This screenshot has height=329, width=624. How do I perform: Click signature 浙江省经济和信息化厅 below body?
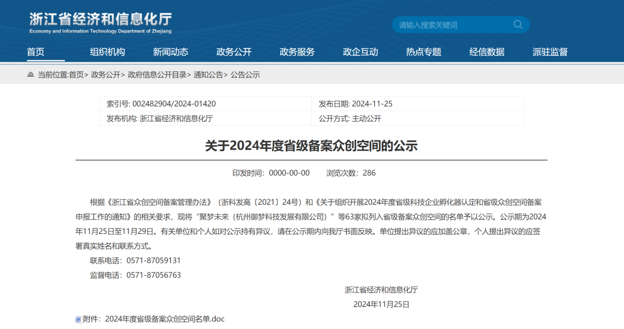(381, 290)
